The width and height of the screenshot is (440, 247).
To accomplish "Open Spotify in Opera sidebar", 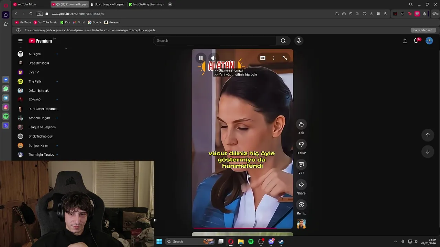I will coord(5,116).
